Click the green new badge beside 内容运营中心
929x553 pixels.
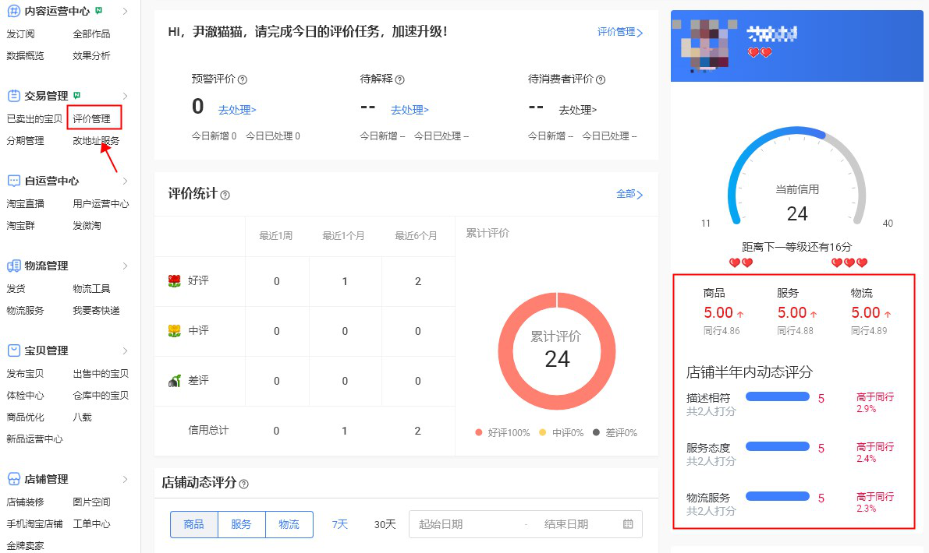click(x=99, y=10)
